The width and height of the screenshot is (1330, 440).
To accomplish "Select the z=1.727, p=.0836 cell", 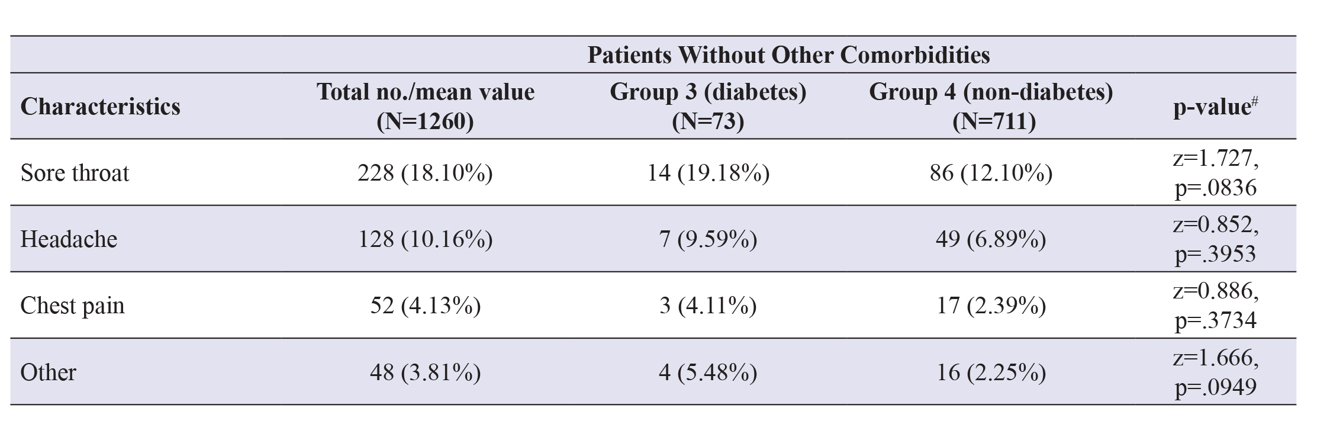I will pos(1216,173).
